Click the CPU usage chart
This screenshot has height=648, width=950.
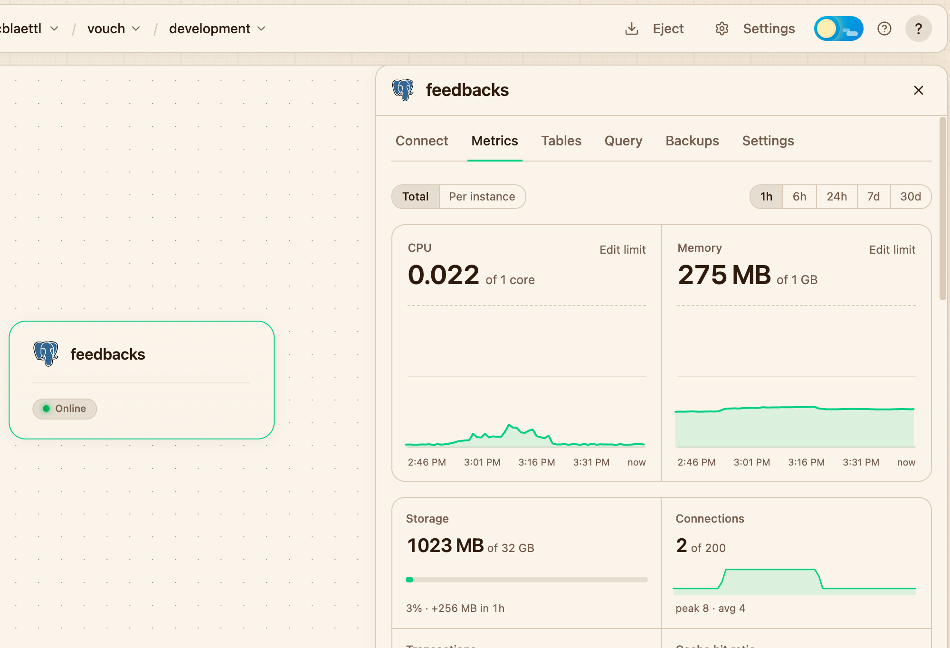click(x=526, y=376)
